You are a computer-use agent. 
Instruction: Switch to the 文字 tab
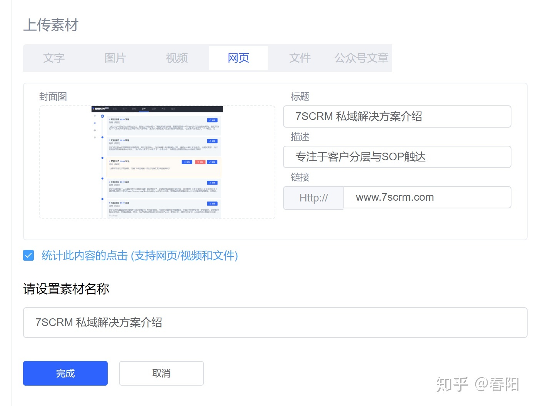54,58
